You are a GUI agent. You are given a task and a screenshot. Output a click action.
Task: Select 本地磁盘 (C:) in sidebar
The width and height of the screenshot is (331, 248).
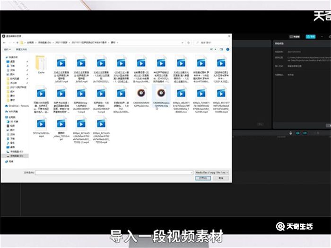[x=15, y=152]
